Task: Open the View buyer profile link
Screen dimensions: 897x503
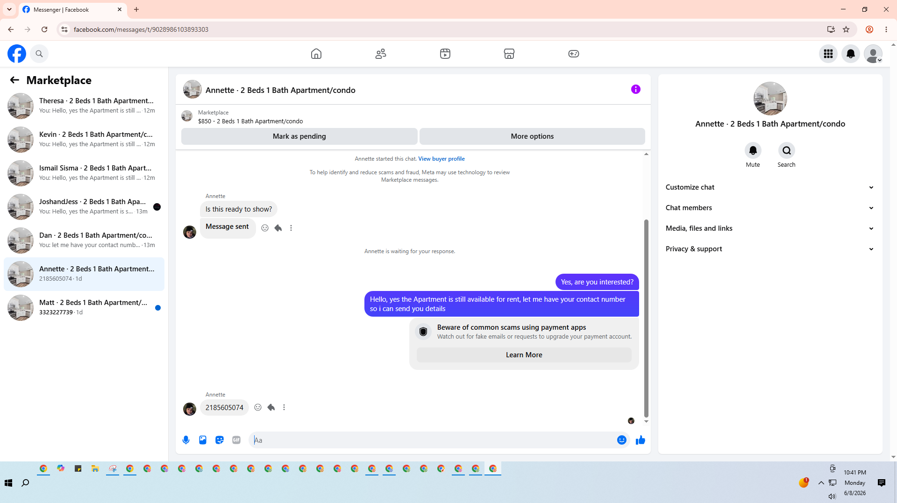Action: click(441, 159)
